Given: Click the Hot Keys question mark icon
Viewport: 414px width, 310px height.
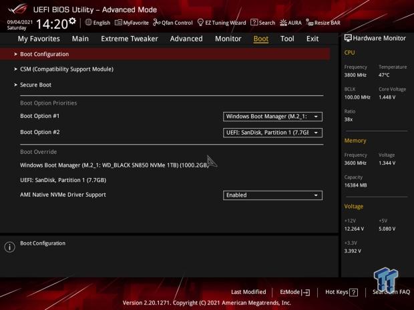Looking at the screenshot, I should [x=353, y=293].
